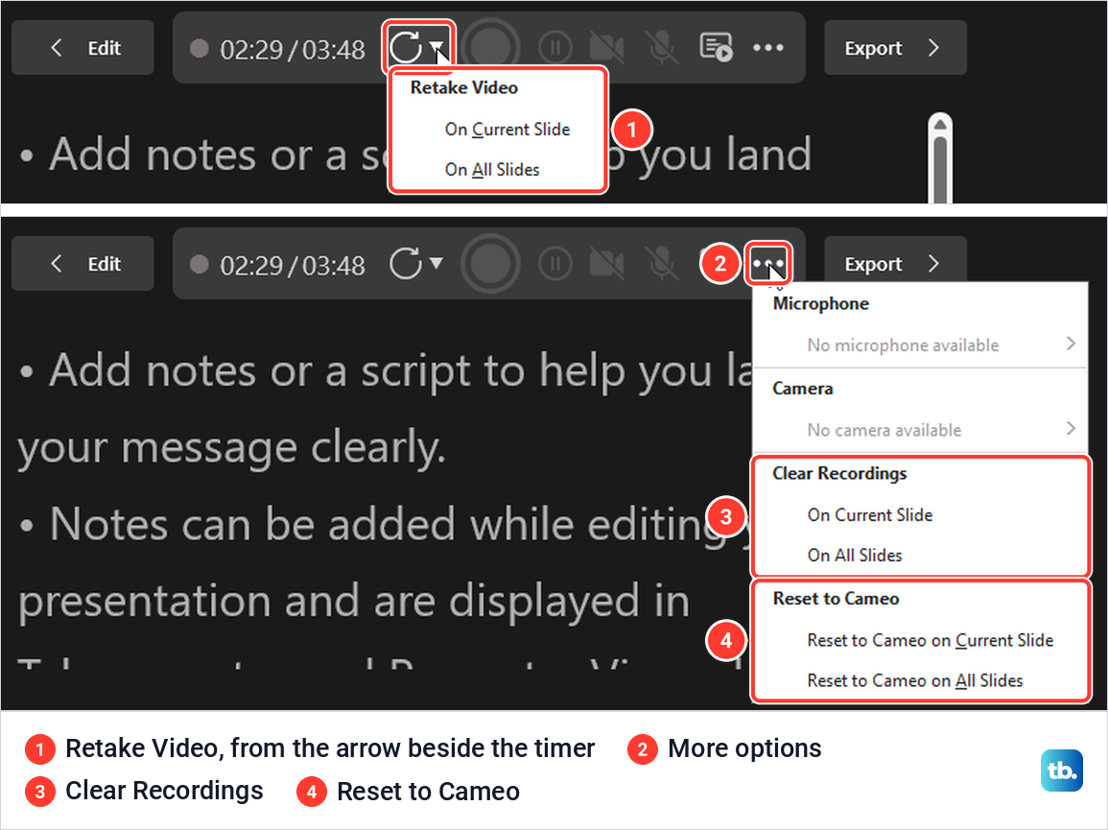Open the retake arrow dropdown above the Retake Video menu
The height and width of the screenshot is (830, 1108).
click(437, 47)
